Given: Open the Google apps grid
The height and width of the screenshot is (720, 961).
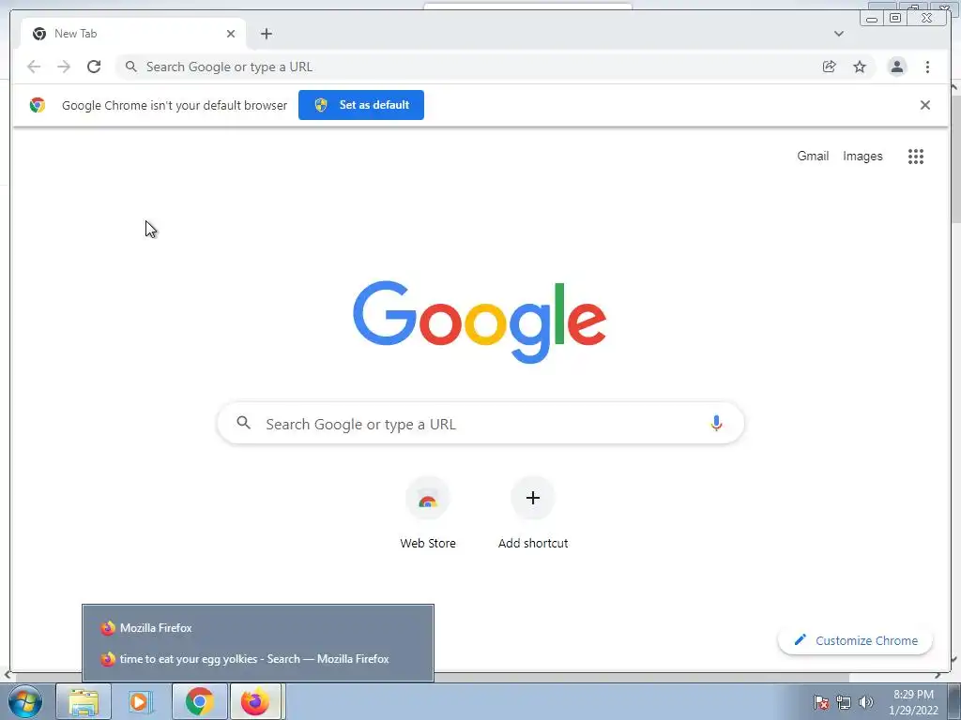Looking at the screenshot, I should (916, 157).
